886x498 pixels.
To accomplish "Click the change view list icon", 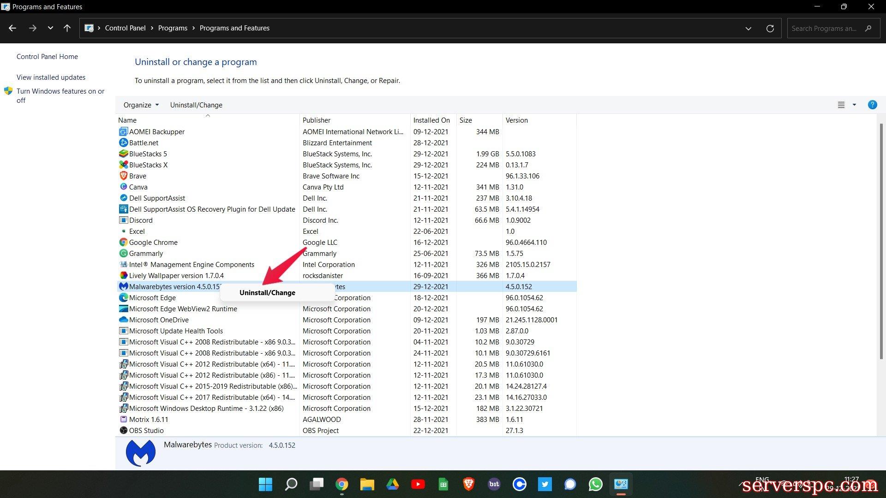I will (x=841, y=105).
